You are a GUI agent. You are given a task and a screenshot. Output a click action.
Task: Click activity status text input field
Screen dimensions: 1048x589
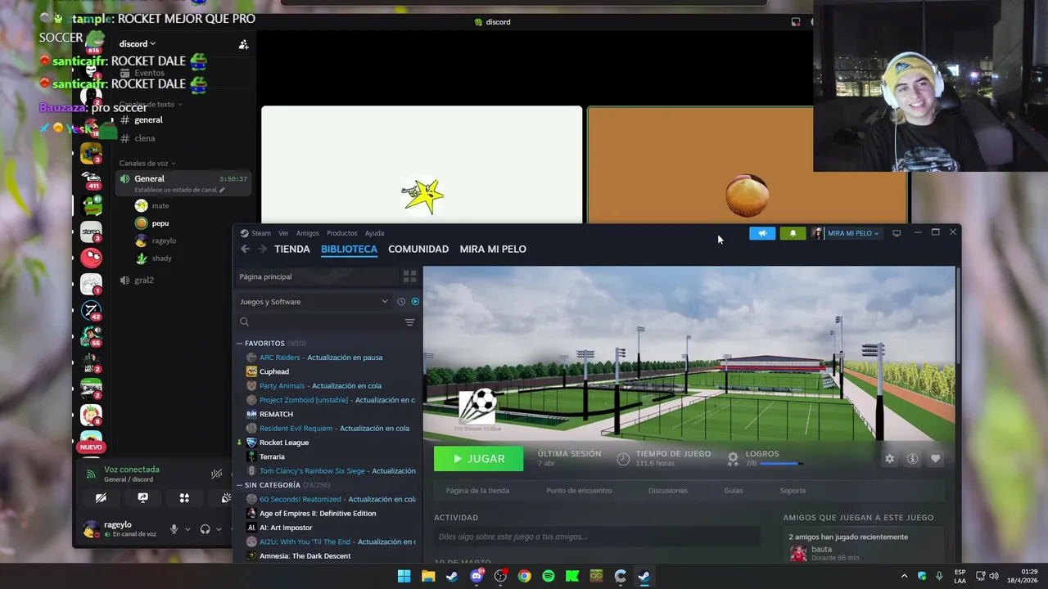coord(597,537)
